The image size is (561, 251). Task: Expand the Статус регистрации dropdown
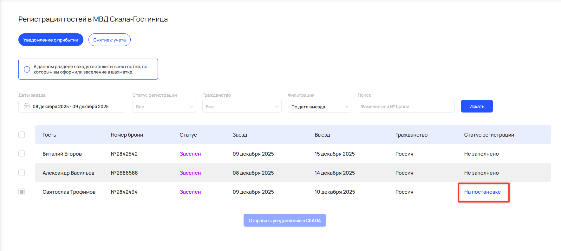[x=164, y=106]
